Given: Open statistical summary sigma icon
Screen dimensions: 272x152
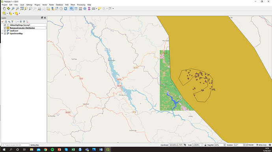Looking at the screenshot, I should tap(89, 9).
